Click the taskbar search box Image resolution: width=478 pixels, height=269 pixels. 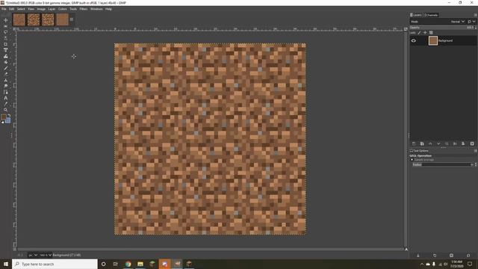pos(55,264)
